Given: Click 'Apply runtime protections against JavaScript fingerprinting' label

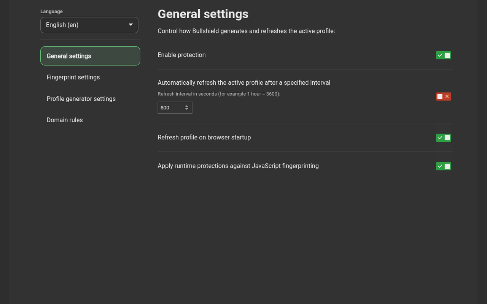Looking at the screenshot, I should (x=238, y=166).
